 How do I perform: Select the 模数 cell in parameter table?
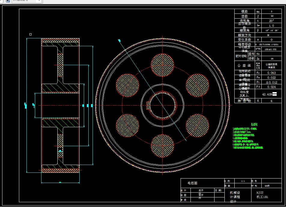(x=245, y=11)
